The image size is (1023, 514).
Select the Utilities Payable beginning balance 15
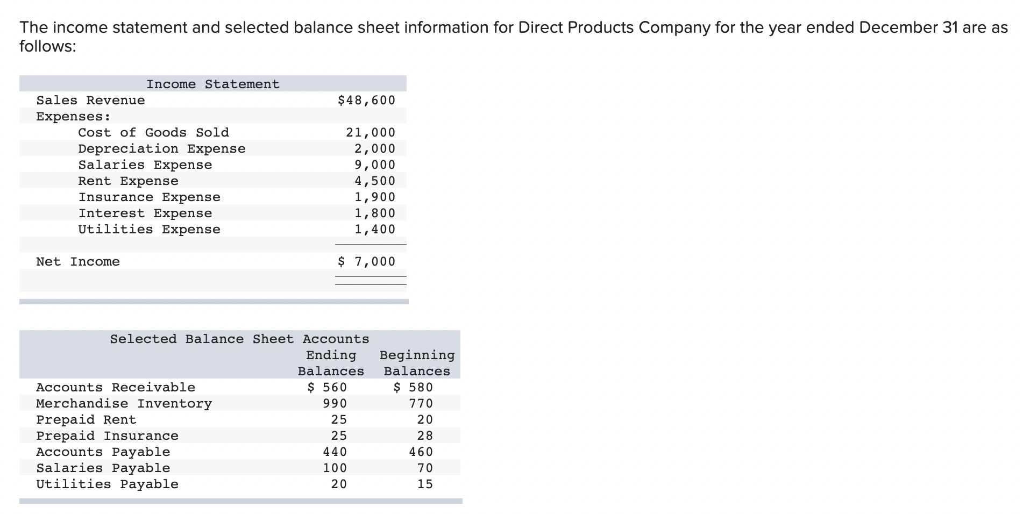click(426, 483)
